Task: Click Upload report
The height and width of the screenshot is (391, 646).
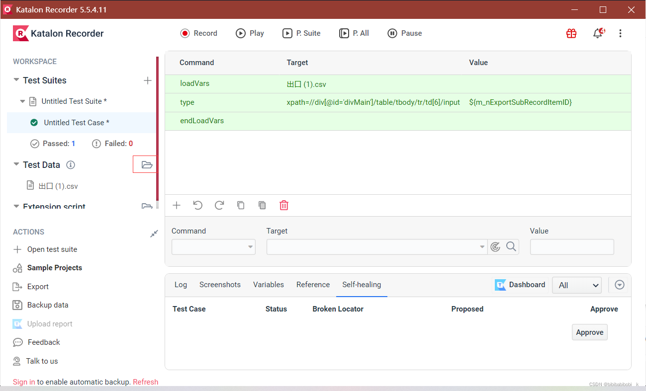Action: (x=50, y=324)
